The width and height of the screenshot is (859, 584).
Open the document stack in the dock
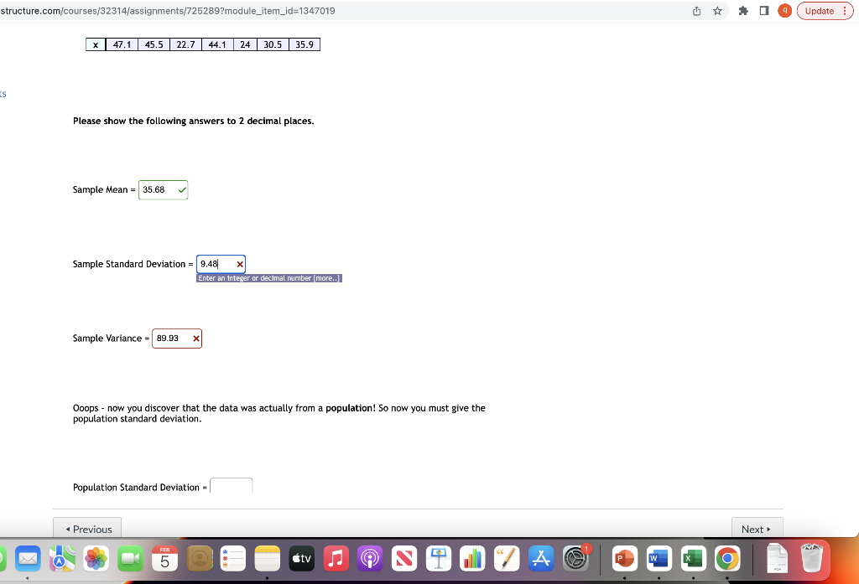tap(777, 559)
